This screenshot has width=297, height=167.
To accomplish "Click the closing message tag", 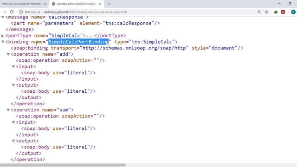I will coord(19,29).
